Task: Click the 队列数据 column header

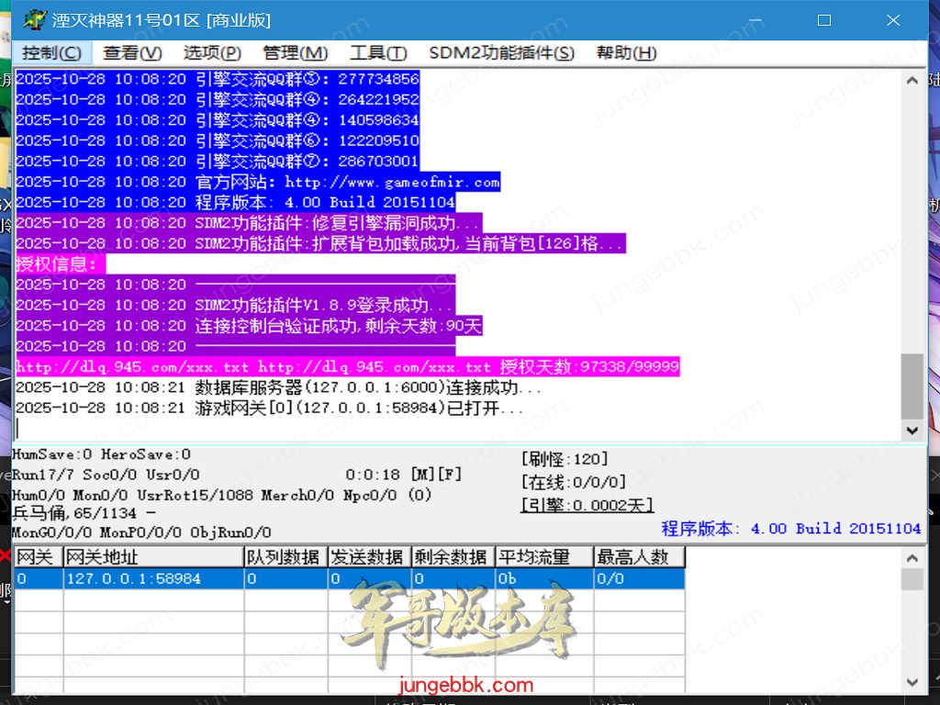Action: [285, 557]
